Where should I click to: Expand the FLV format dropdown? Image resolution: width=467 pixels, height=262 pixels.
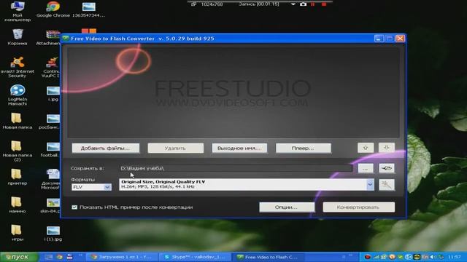click(x=107, y=187)
